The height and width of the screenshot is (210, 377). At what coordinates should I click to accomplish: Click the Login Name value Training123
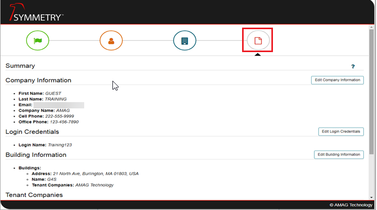pyautogui.click(x=60, y=145)
